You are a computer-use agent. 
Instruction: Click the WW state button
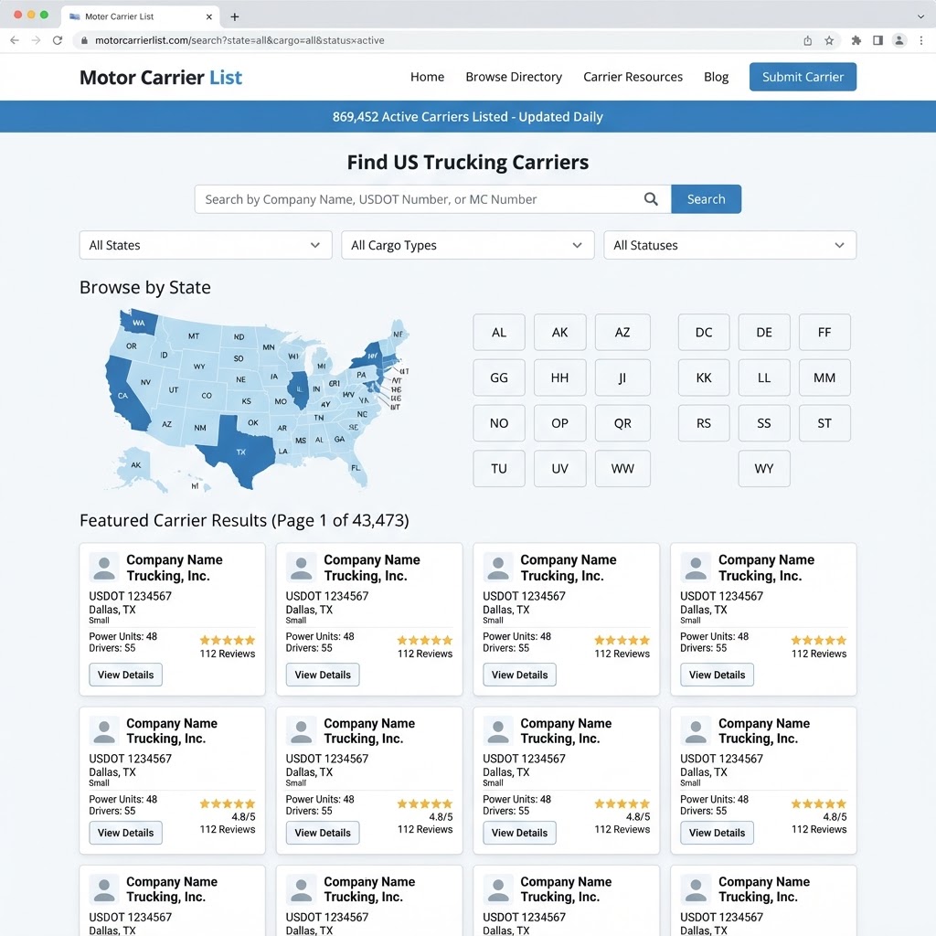click(x=622, y=469)
